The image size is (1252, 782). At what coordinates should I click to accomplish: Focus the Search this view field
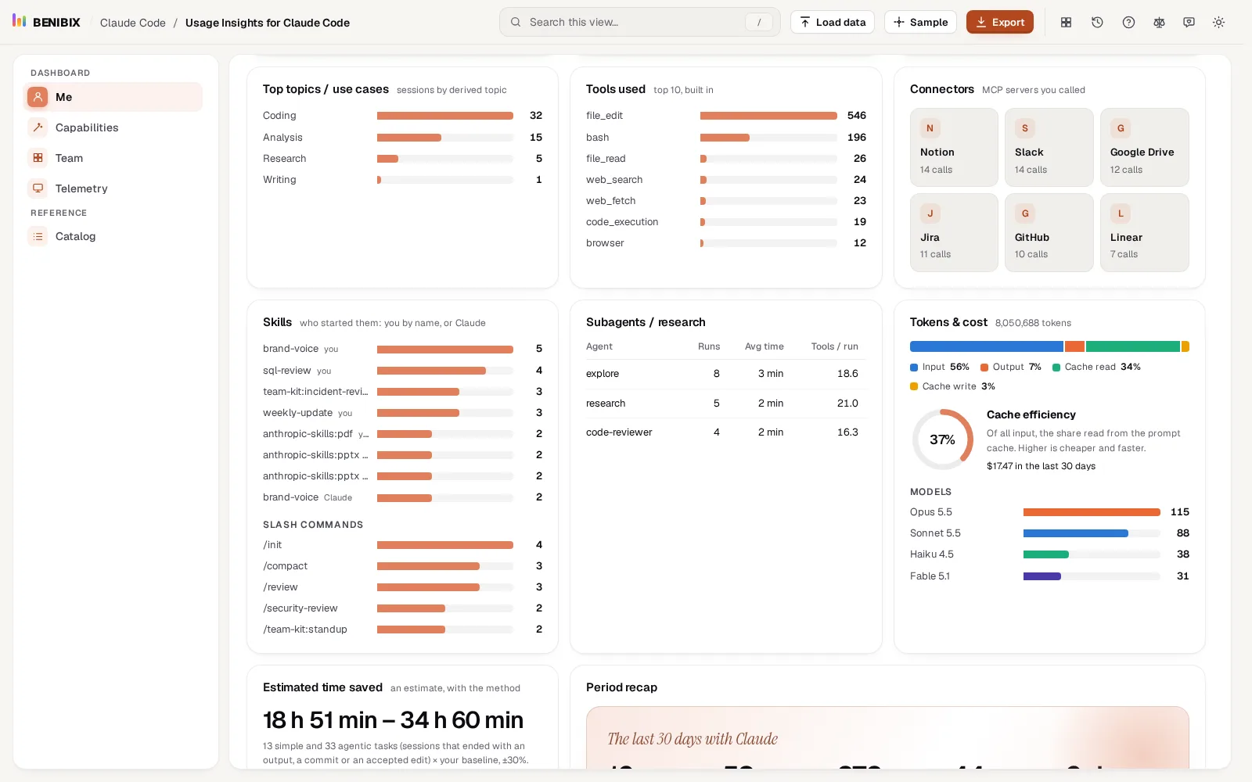[639, 22]
